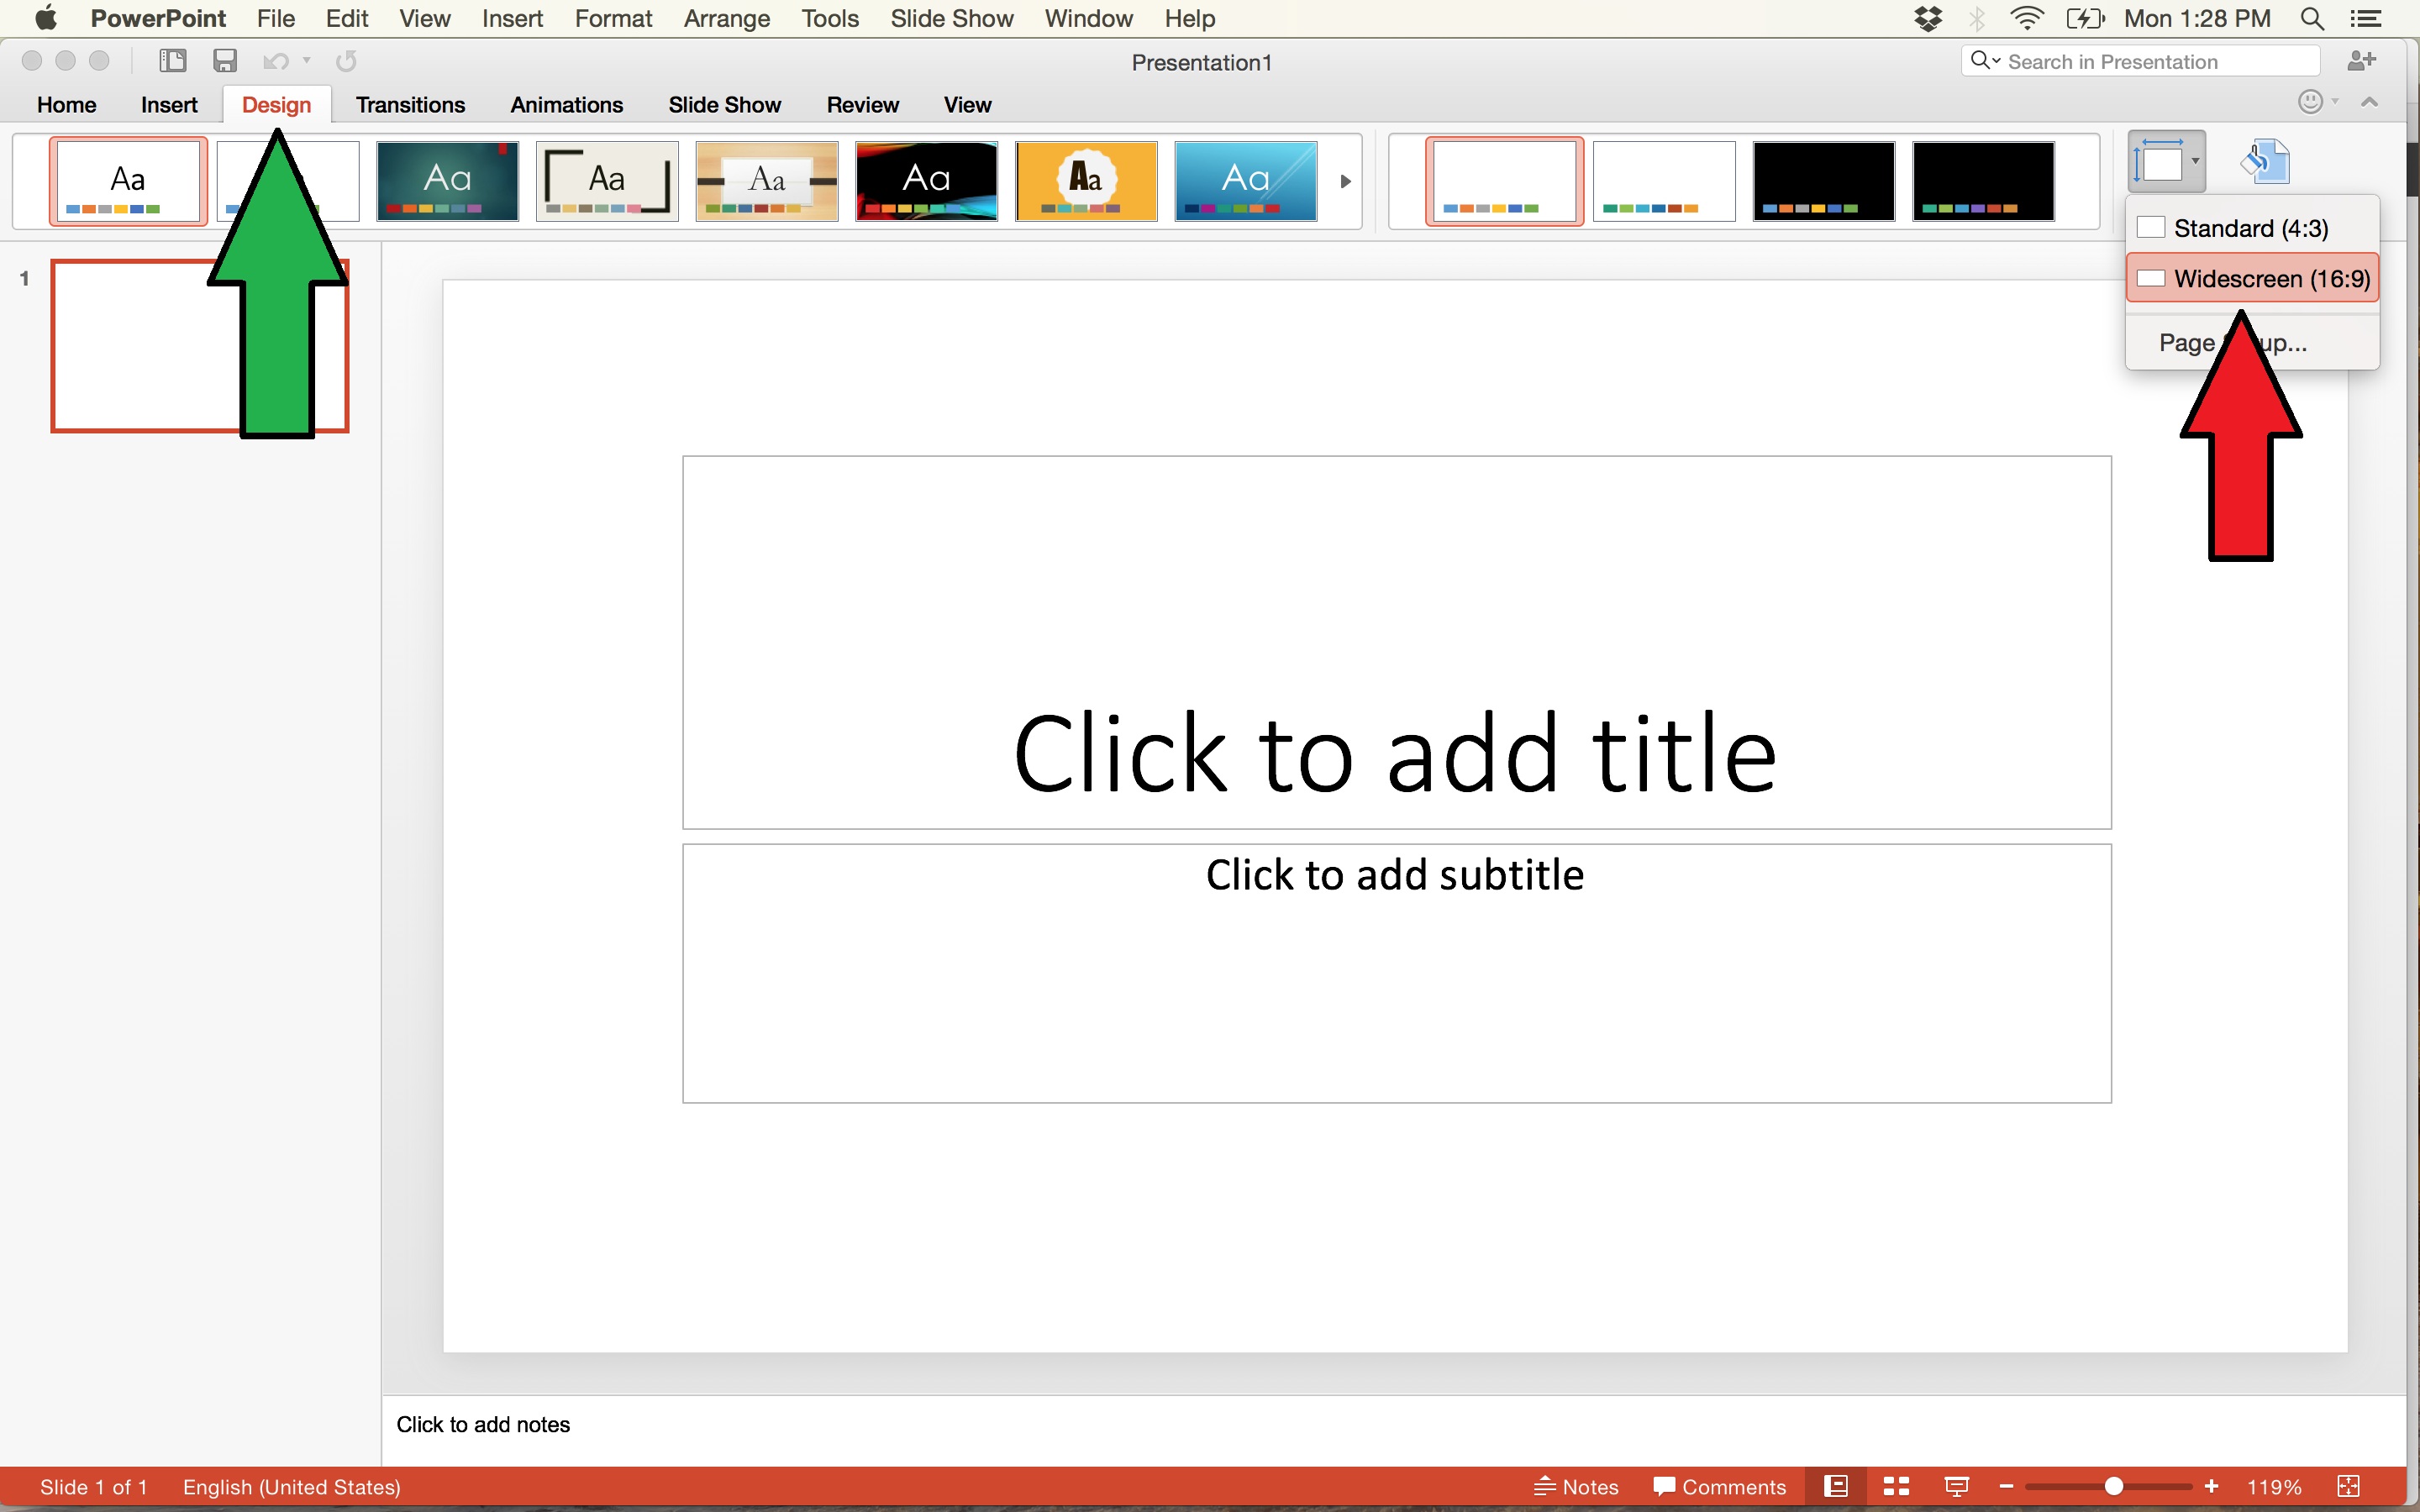Collapse the ribbon with chevron
This screenshot has height=1512, width=2420.
(x=2369, y=102)
